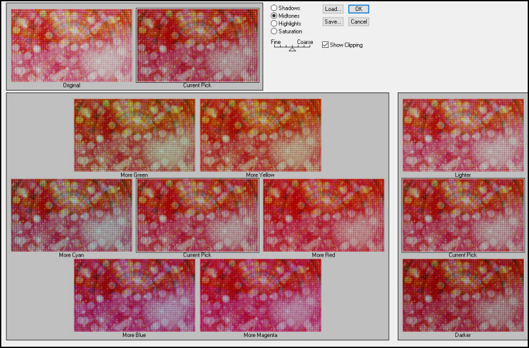This screenshot has height=348, width=529.
Task: Click the top Current Pick preview
Action: coord(197,45)
